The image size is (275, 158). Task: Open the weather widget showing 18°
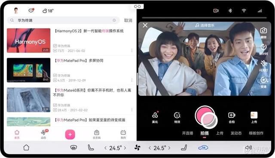[x=48, y=11]
